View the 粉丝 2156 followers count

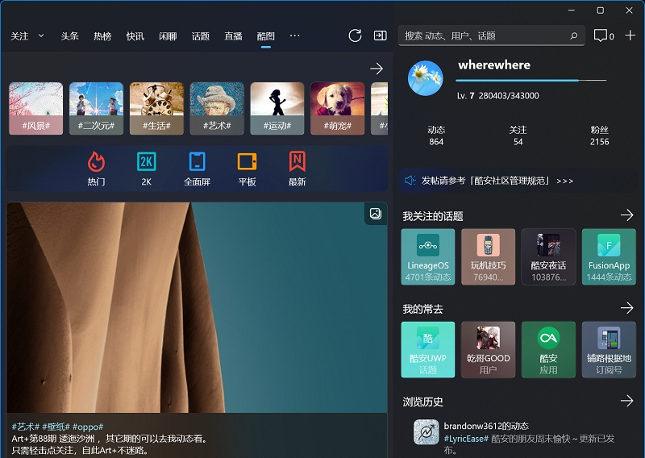(x=599, y=135)
